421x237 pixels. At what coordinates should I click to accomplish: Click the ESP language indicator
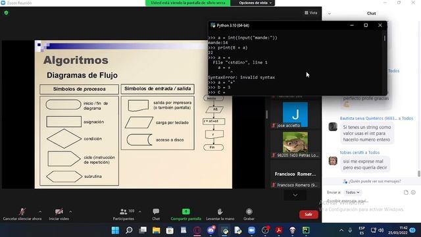pyautogui.click(x=362, y=230)
